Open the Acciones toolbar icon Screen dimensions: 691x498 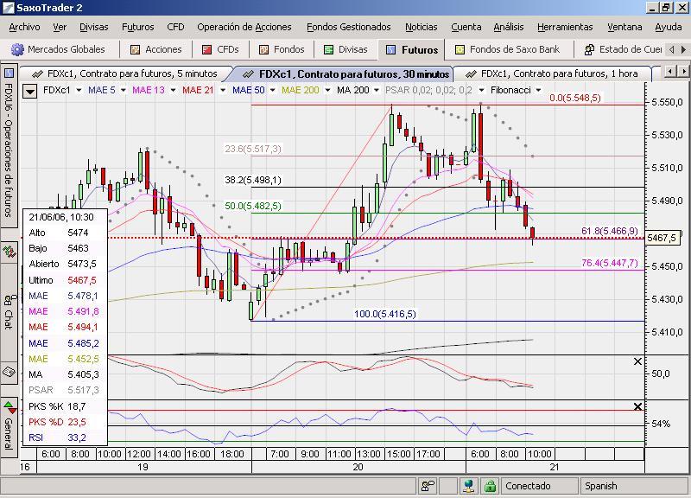point(136,50)
